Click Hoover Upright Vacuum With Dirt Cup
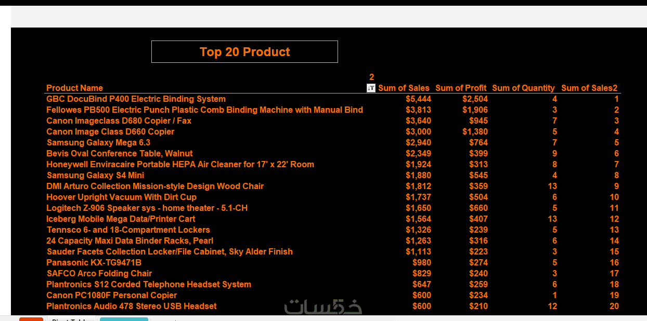Screen dimensions: 647x321 click(x=121, y=197)
